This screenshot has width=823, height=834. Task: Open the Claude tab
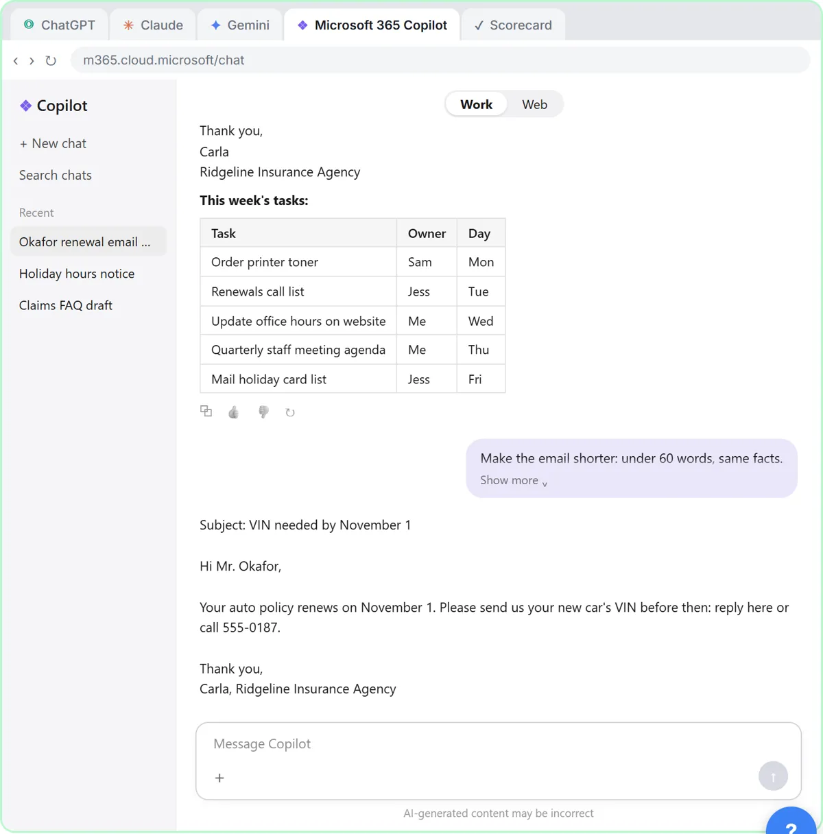[153, 25]
